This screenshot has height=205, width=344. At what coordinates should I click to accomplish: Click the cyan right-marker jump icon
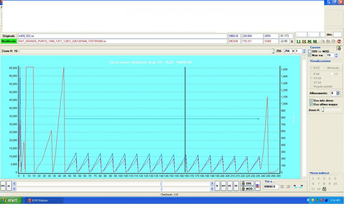pyautogui.click(x=301, y=186)
